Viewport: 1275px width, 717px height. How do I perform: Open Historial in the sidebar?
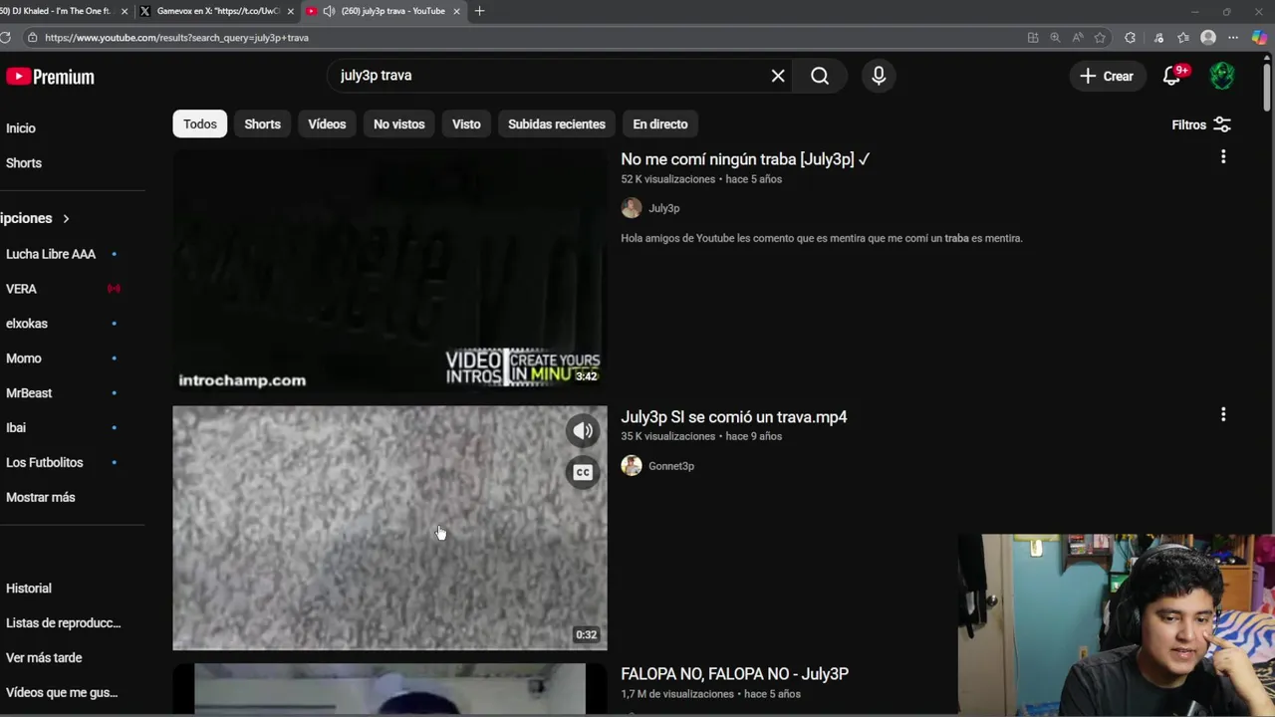(x=29, y=589)
